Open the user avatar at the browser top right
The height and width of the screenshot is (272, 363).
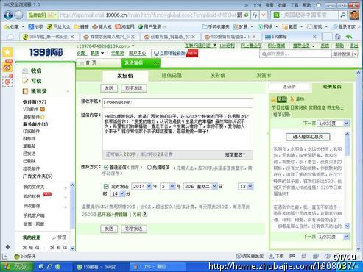pyautogui.click(x=353, y=15)
